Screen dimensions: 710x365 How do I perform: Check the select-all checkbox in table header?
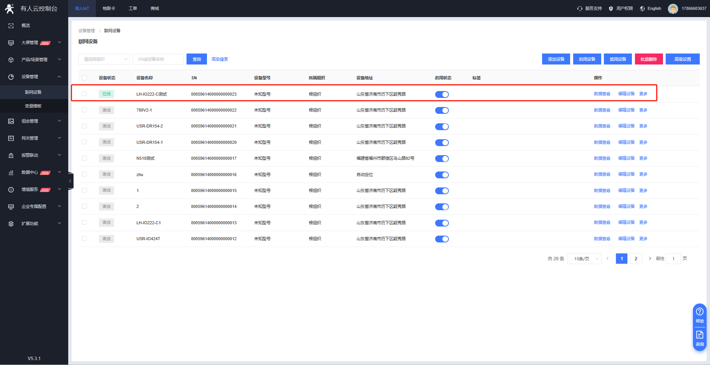85,78
